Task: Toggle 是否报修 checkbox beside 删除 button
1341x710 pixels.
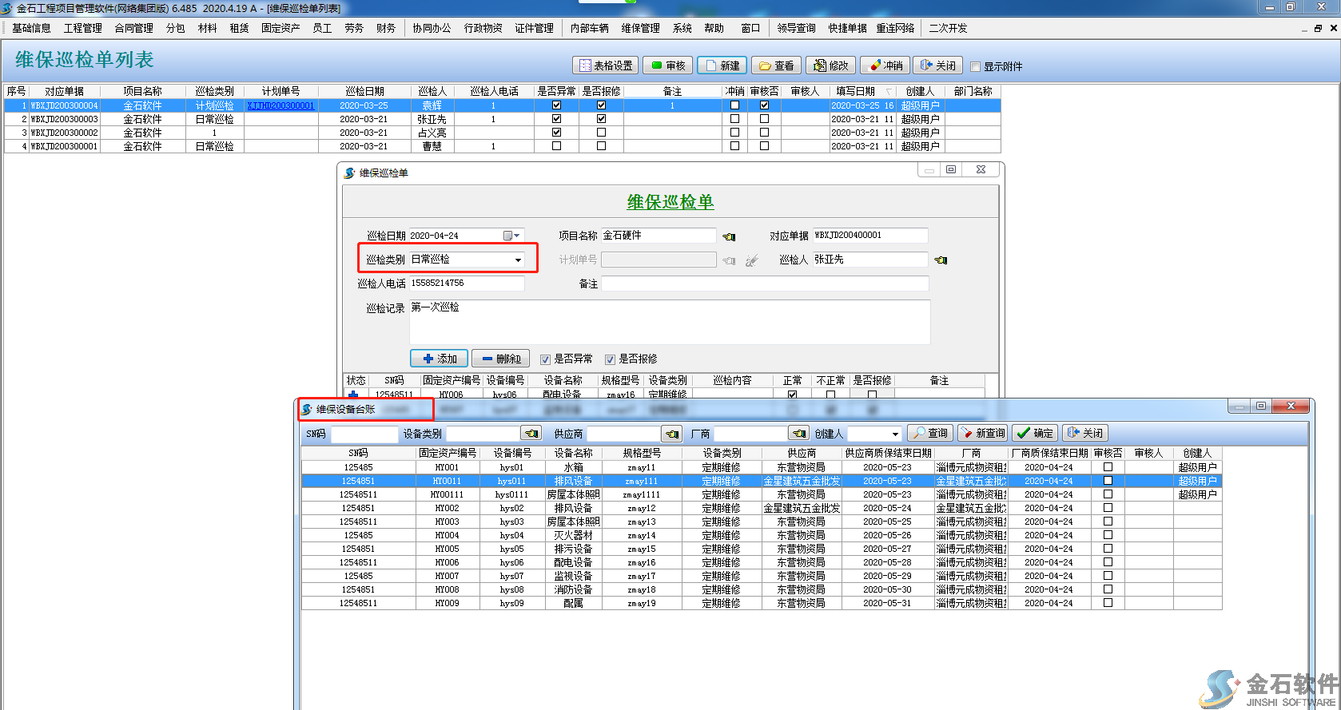Action: point(610,359)
